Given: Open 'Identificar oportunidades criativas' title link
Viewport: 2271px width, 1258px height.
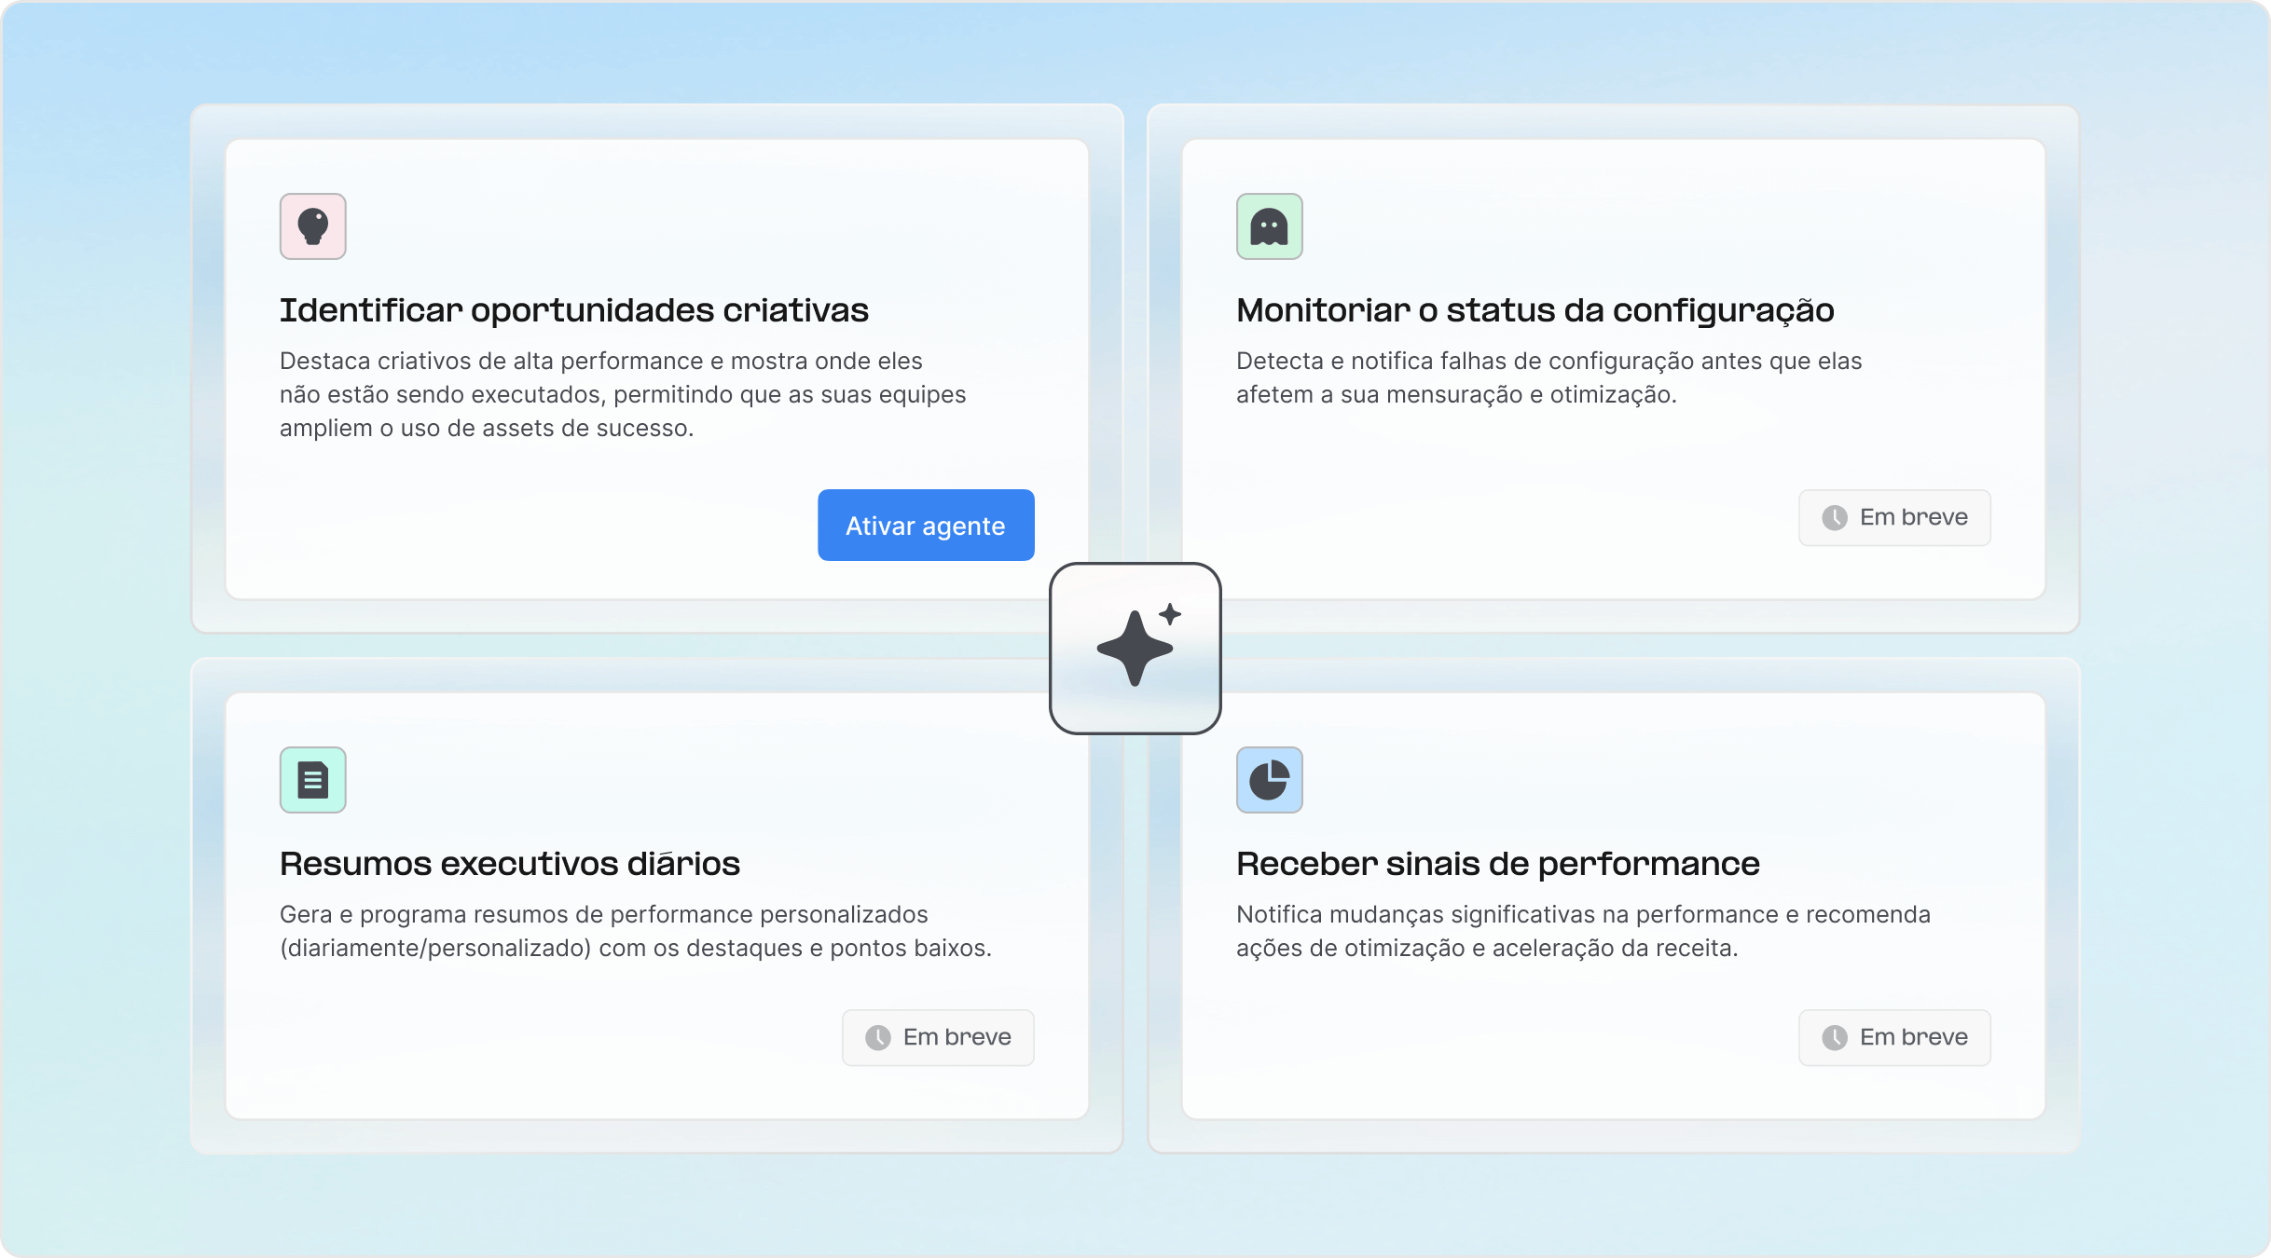Looking at the screenshot, I should pyautogui.click(x=573, y=309).
